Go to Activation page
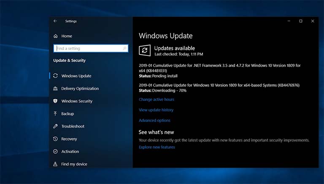 pyautogui.click(x=70, y=152)
